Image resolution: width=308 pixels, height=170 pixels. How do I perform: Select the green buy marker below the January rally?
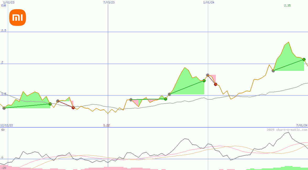[x=204, y=81]
